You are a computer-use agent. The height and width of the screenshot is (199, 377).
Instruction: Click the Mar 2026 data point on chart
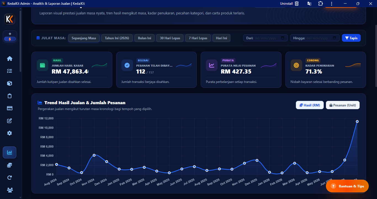(294, 163)
